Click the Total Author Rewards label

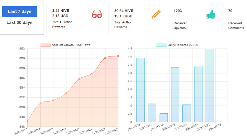click(123, 25)
